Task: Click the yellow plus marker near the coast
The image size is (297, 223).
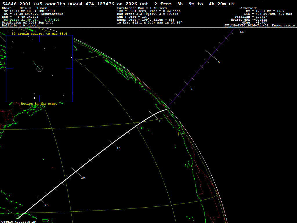Action: [x=178, y=134]
